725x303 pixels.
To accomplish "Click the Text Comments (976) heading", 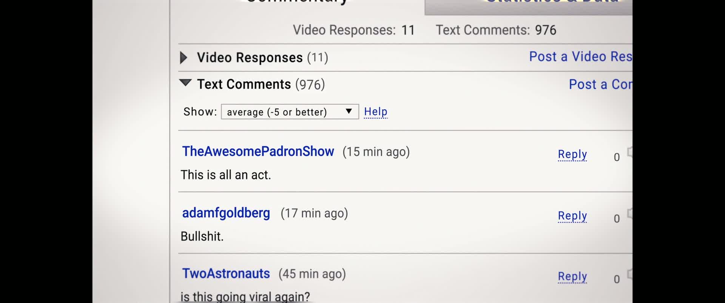I will 261,84.
